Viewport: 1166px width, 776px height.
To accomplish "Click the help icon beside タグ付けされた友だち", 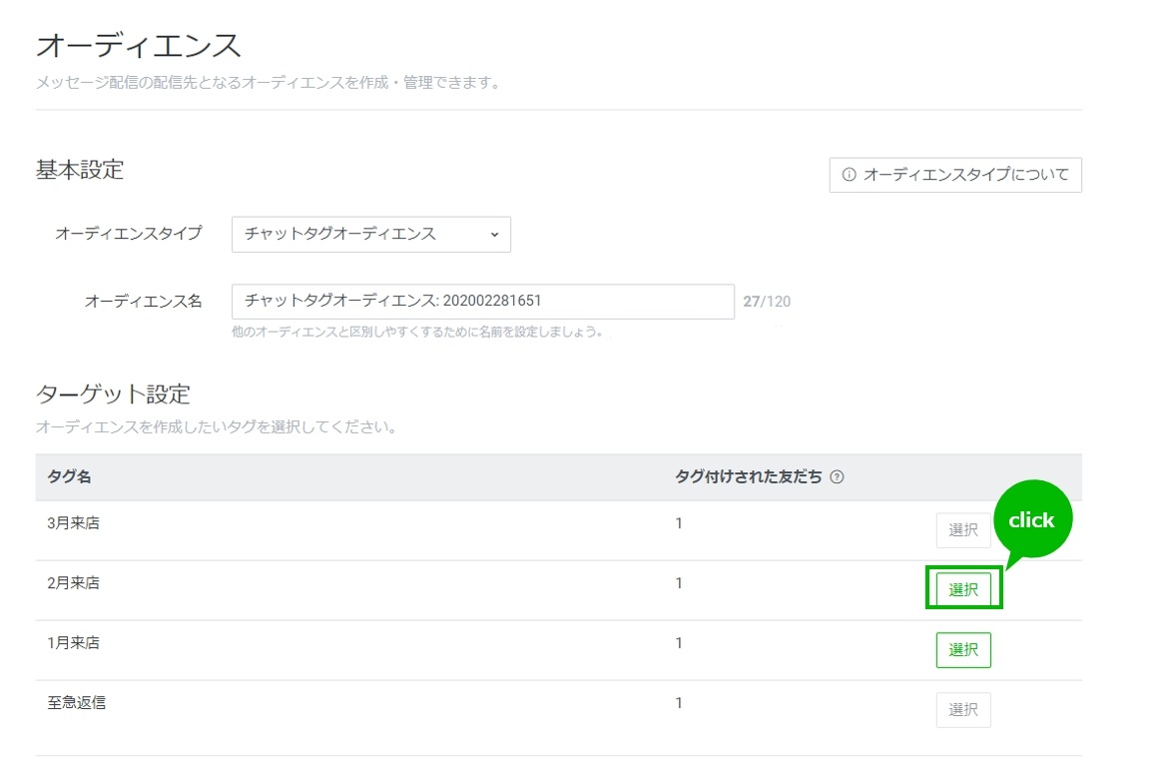I will [837, 477].
